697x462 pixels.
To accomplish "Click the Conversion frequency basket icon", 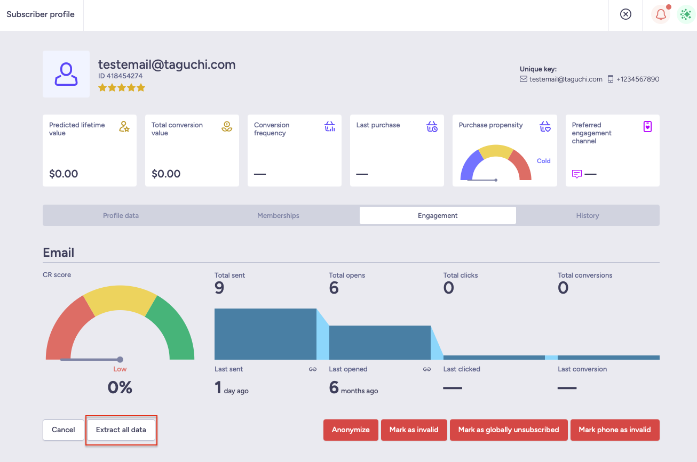I will (x=330, y=127).
